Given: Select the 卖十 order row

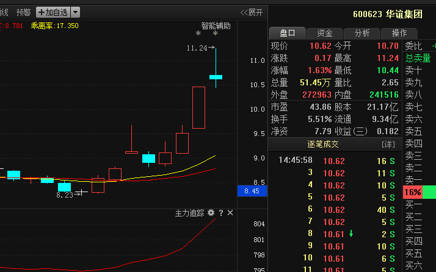Looking at the screenshot, I should [420, 70].
